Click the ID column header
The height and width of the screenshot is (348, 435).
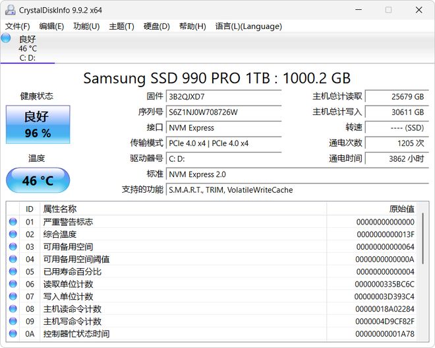point(30,209)
